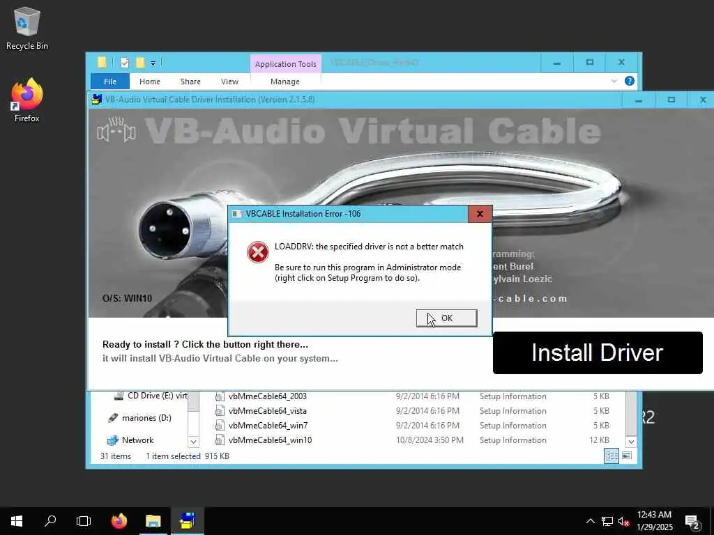This screenshot has width=714, height=535.
Task: Switch to File Explorer on the taskbar
Action: coord(153,521)
